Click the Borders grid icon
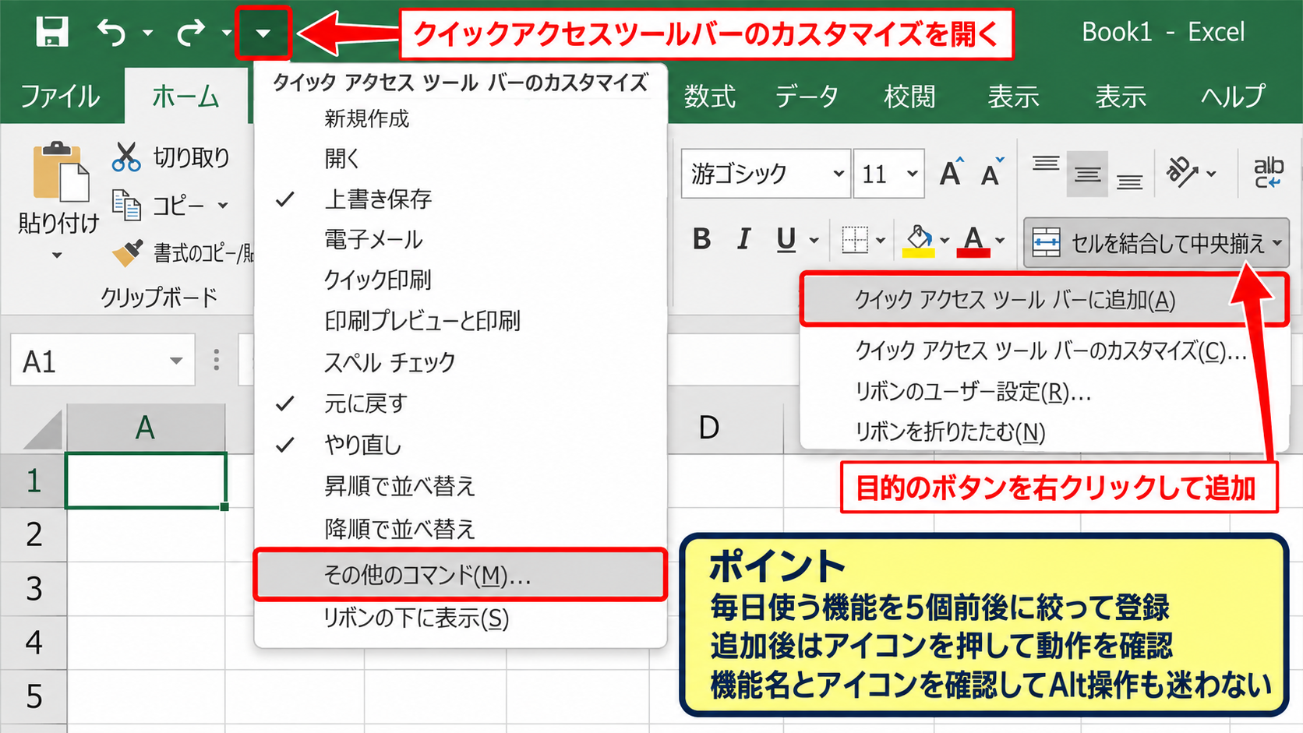 (x=855, y=240)
